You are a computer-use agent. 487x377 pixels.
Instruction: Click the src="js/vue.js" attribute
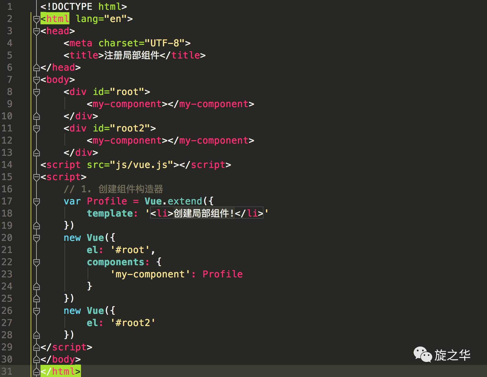point(130,165)
